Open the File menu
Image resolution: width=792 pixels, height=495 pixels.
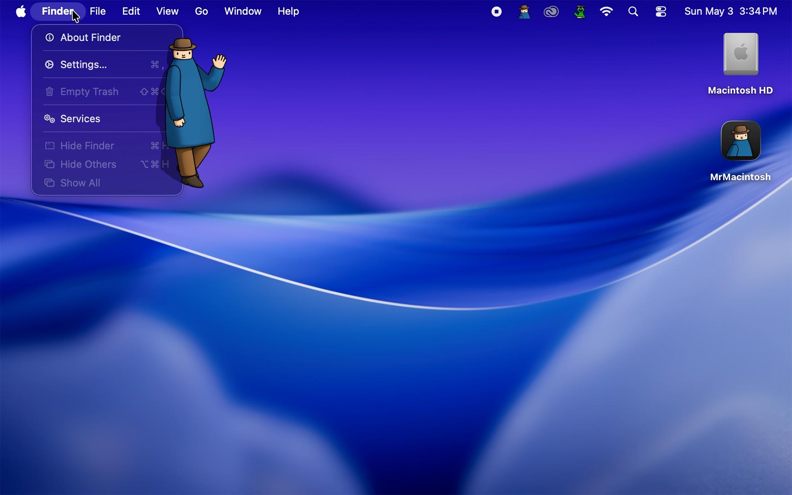click(98, 12)
